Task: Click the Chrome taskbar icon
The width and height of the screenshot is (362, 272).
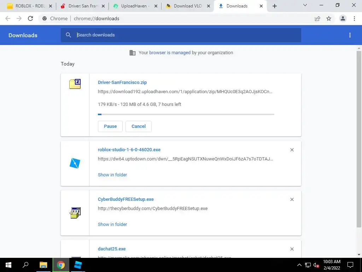Action: (61, 265)
